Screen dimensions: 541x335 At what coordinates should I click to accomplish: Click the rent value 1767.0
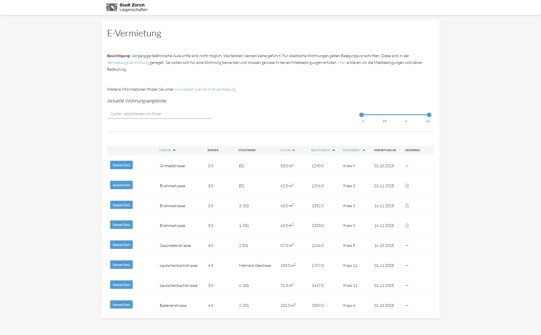click(318, 266)
